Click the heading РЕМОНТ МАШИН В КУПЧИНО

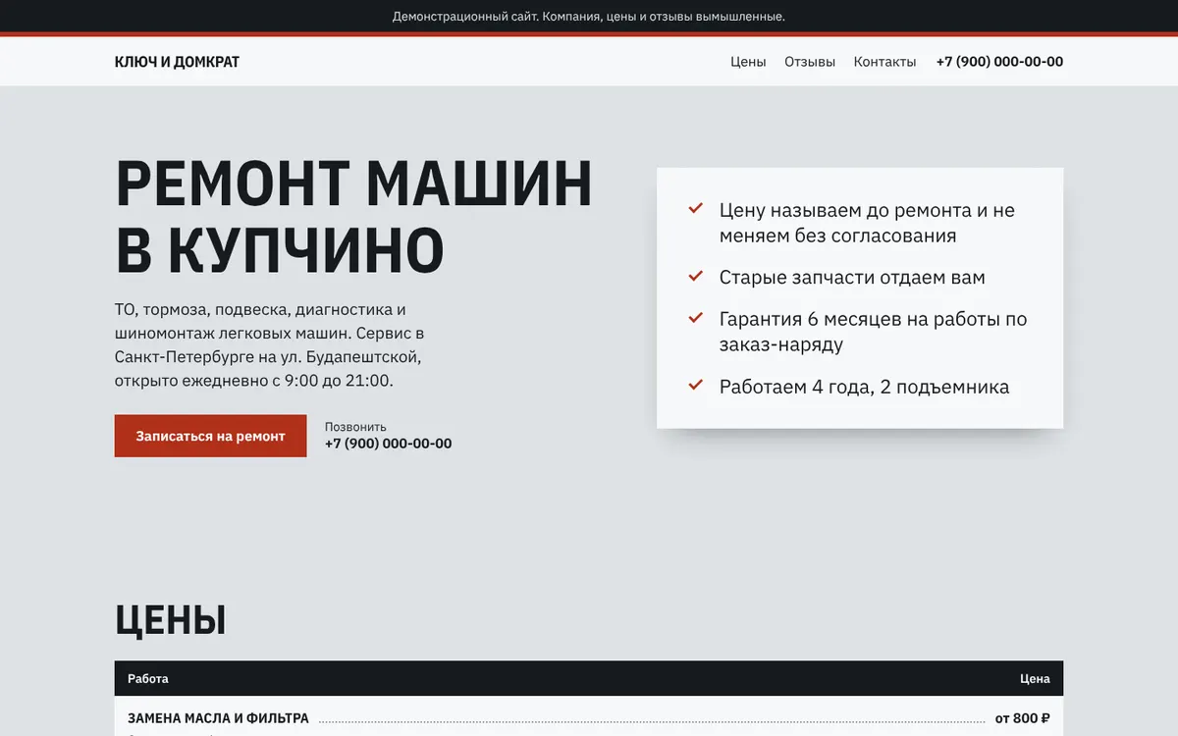click(353, 216)
